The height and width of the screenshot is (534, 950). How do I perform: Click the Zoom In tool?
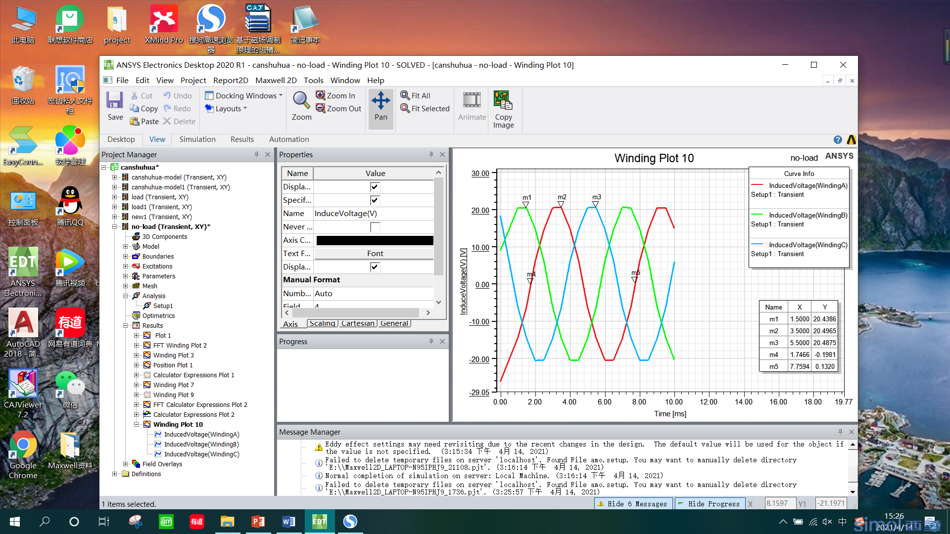(x=335, y=95)
